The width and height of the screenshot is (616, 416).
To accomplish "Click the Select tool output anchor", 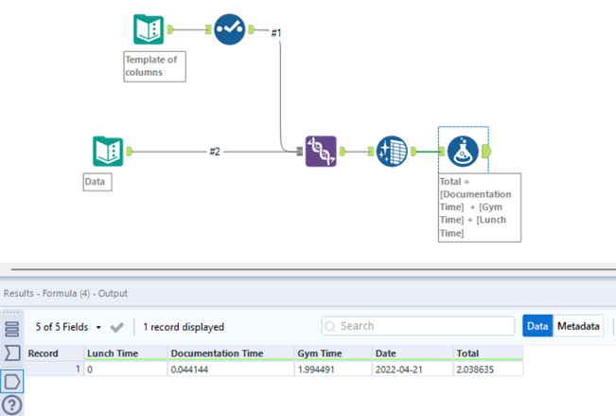I will click(252, 29).
